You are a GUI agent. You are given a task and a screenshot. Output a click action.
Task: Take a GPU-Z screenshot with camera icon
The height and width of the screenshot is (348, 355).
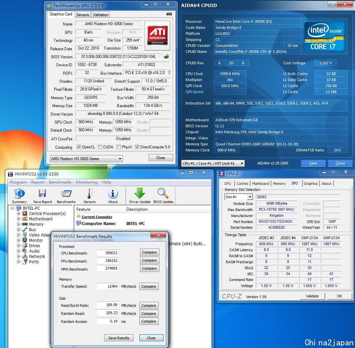coord(169,14)
